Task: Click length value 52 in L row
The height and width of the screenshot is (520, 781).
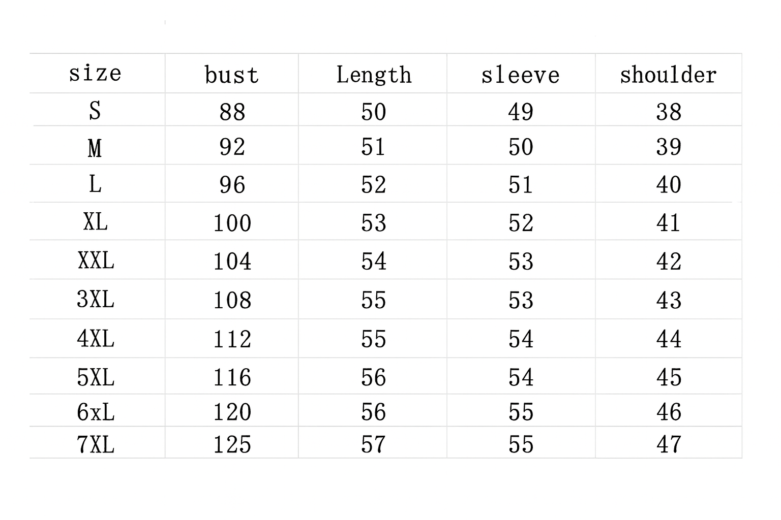Action: coord(374,185)
